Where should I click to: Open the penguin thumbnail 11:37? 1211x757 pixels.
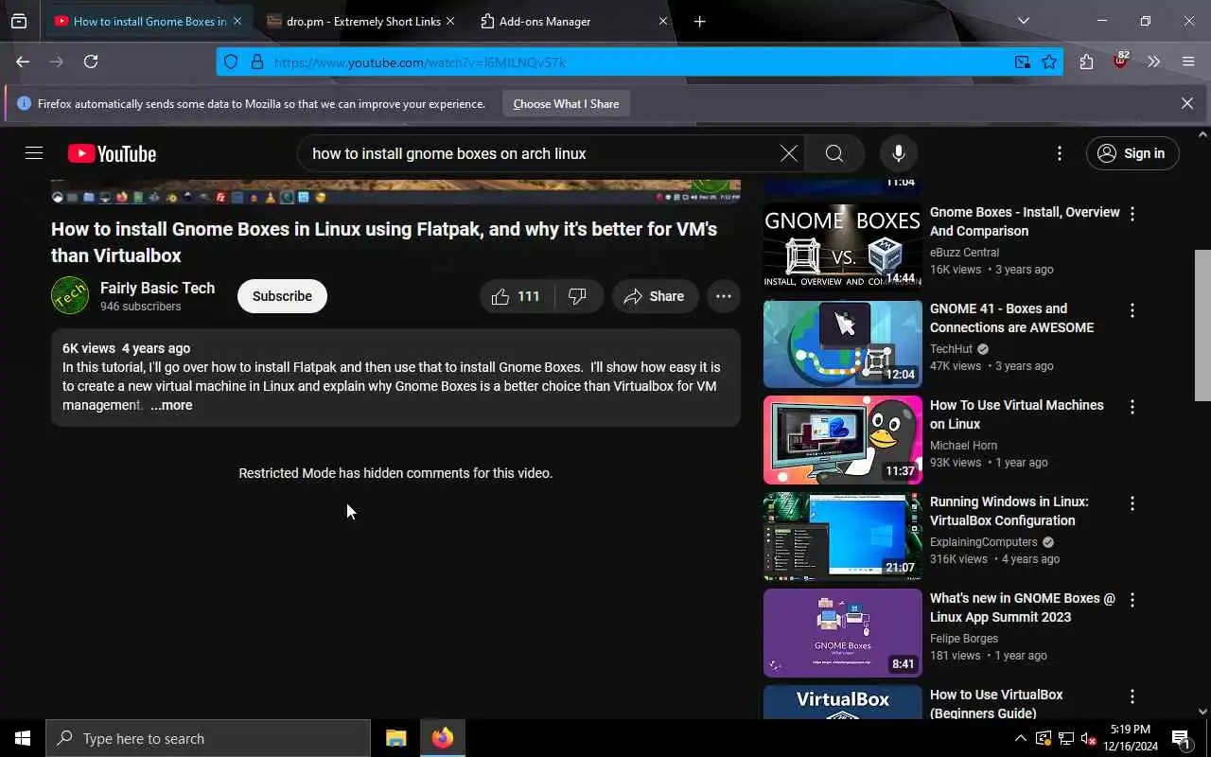tap(842, 441)
